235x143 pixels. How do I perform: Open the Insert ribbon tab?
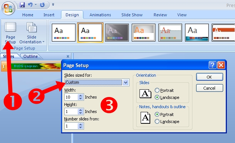click(x=49, y=15)
